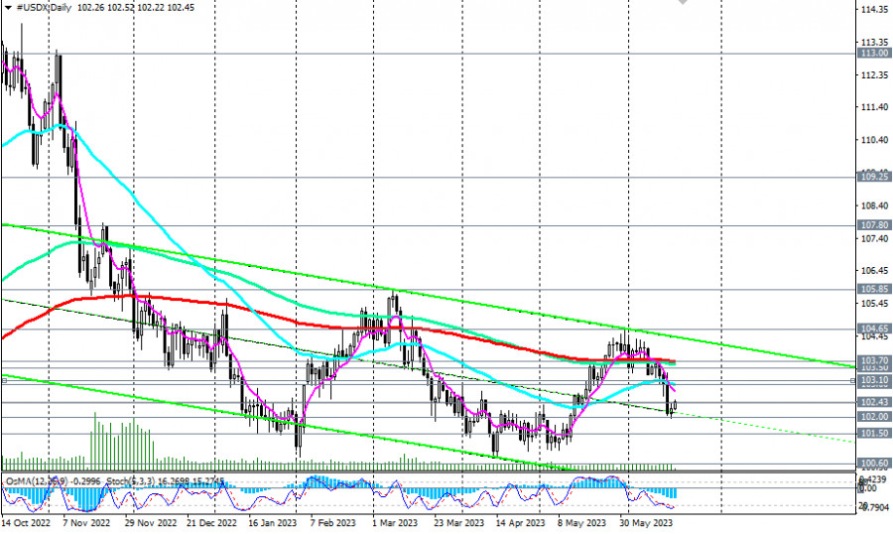Open the chart menu triangle beside #USDX
Image resolution: width=893 pixels, height=534 pixels.
click(8, 8)
